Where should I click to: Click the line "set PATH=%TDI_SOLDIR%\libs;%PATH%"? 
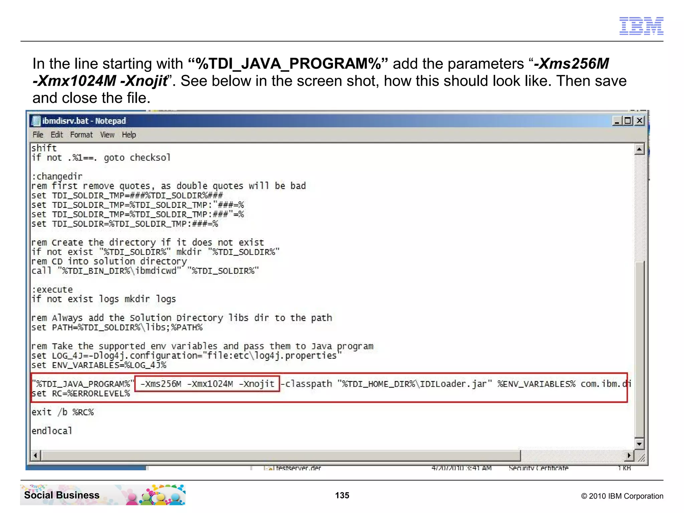tap(117, 327)
